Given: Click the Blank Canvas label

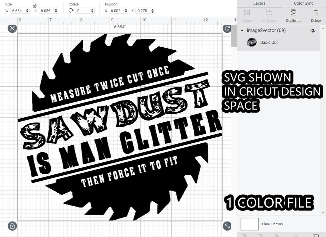Looking at the screenshot, I should pos(272,224).
